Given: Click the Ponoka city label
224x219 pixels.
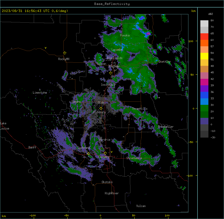Looking at the screenshot, I should click(x=125, y=35).
